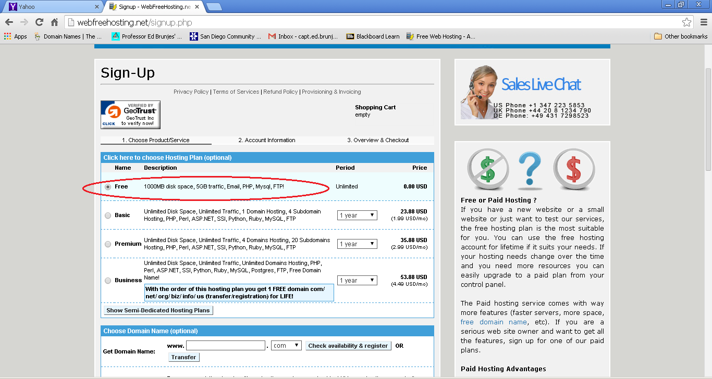The image size is (712, 379).
Task: Click the Choose Domain Name section header
Action: tap(267, 331)
